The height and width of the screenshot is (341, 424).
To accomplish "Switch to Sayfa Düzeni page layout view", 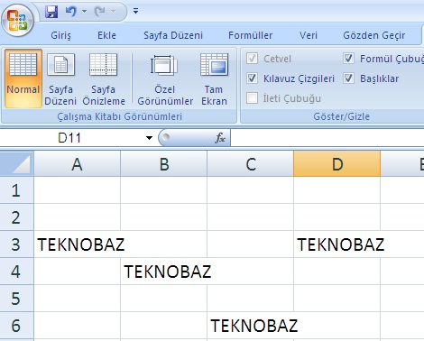I will (60, 78).
